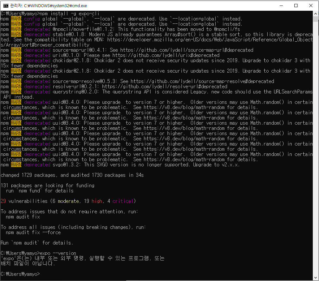Minimize the cmd.exe window

(x=281, y=6)
